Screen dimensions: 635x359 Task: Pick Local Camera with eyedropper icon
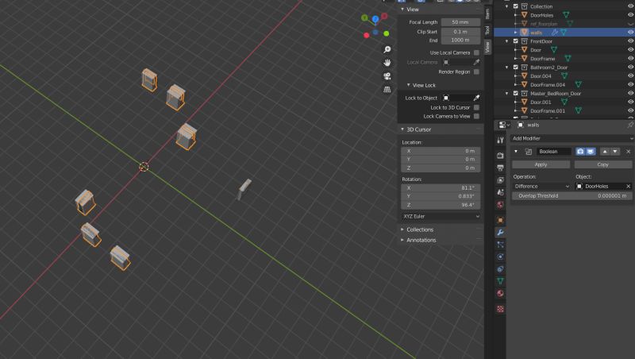[476, 63]
